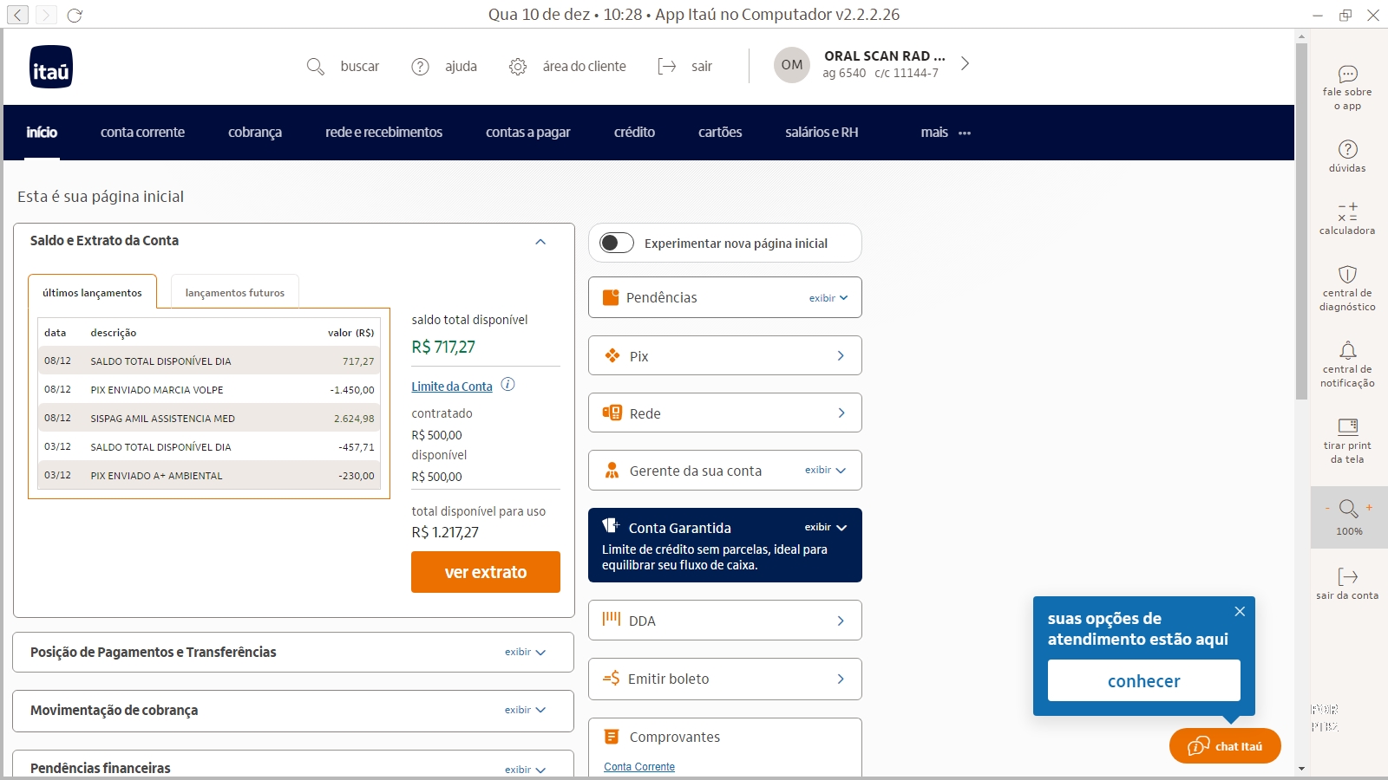The image size is (1388, 780).
Task: Collapse Saldo e Extrato da Conta panel
Action: point(540,242)
